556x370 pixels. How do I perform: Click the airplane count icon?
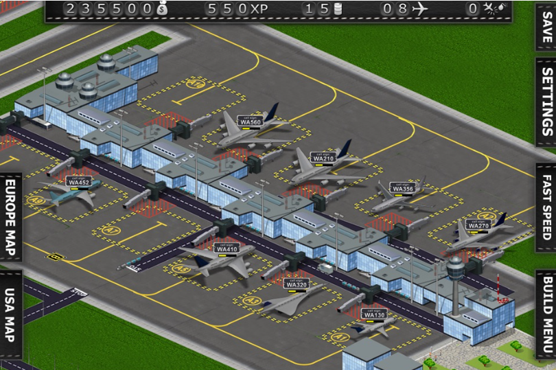pos(419,9)
